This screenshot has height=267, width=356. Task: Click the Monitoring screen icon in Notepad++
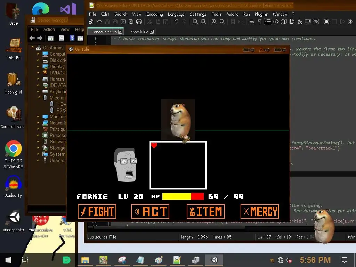308,22
